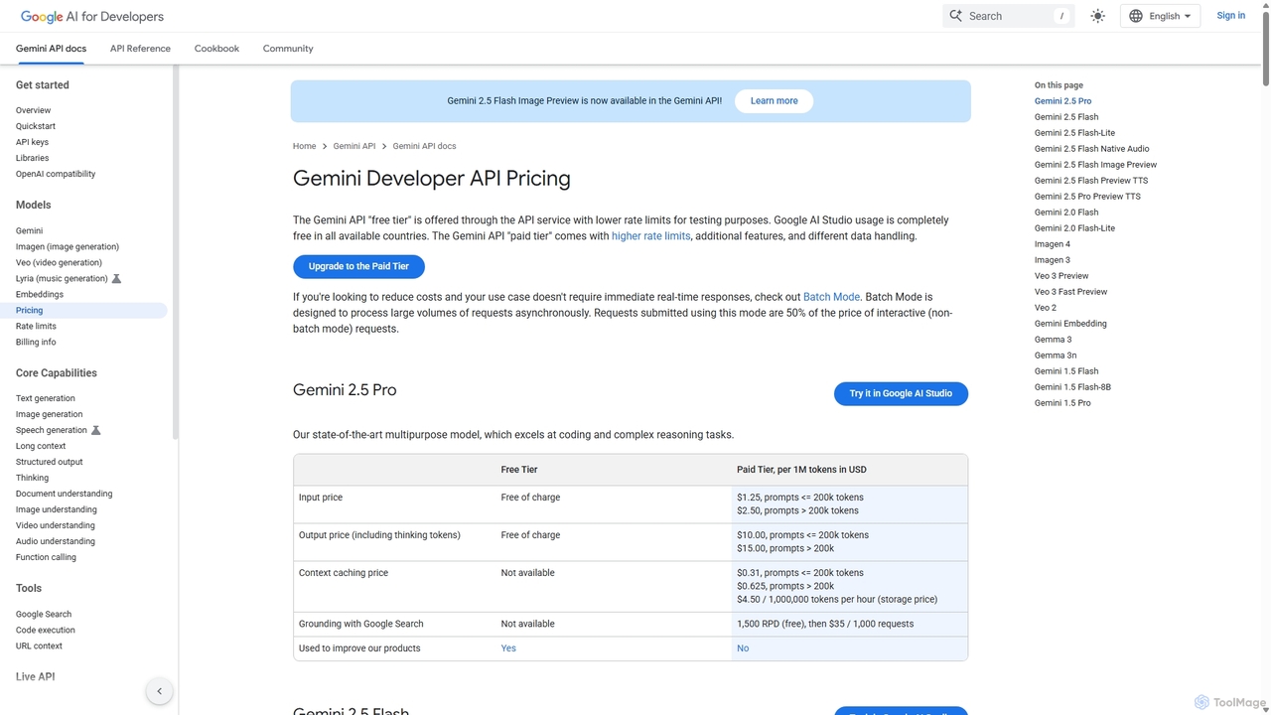The image size is (1271, 715).
Task: Open URL context under Tools
Action: click(39, 645)
